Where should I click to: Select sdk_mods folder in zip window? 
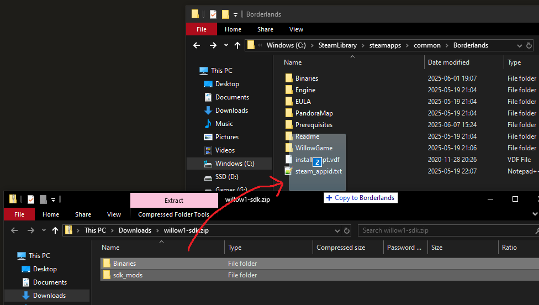tap(128, 275)
